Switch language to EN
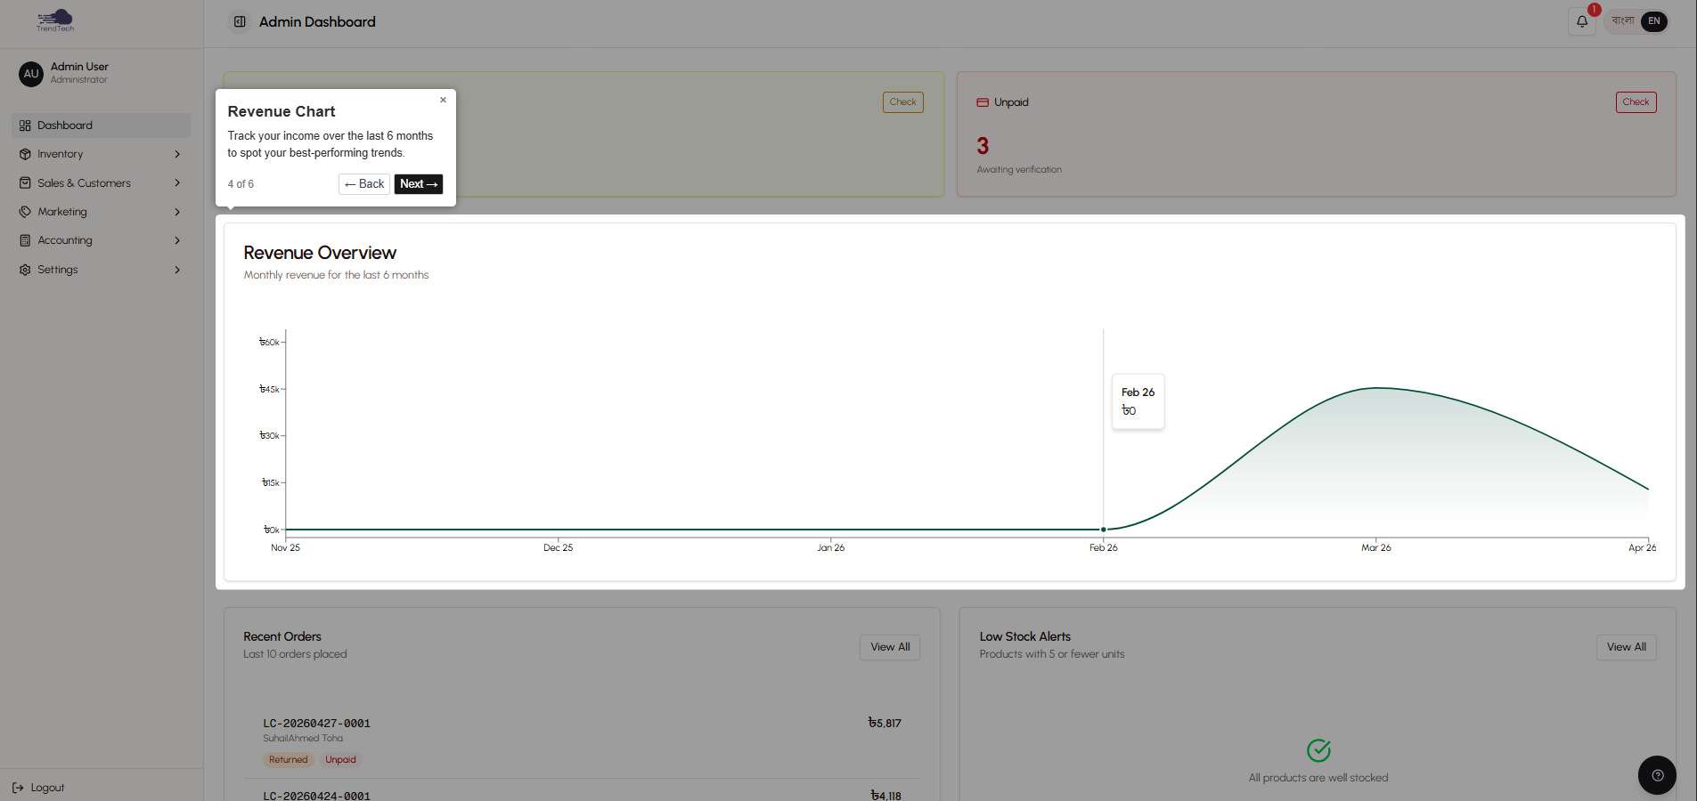 tap(1653, 21)
